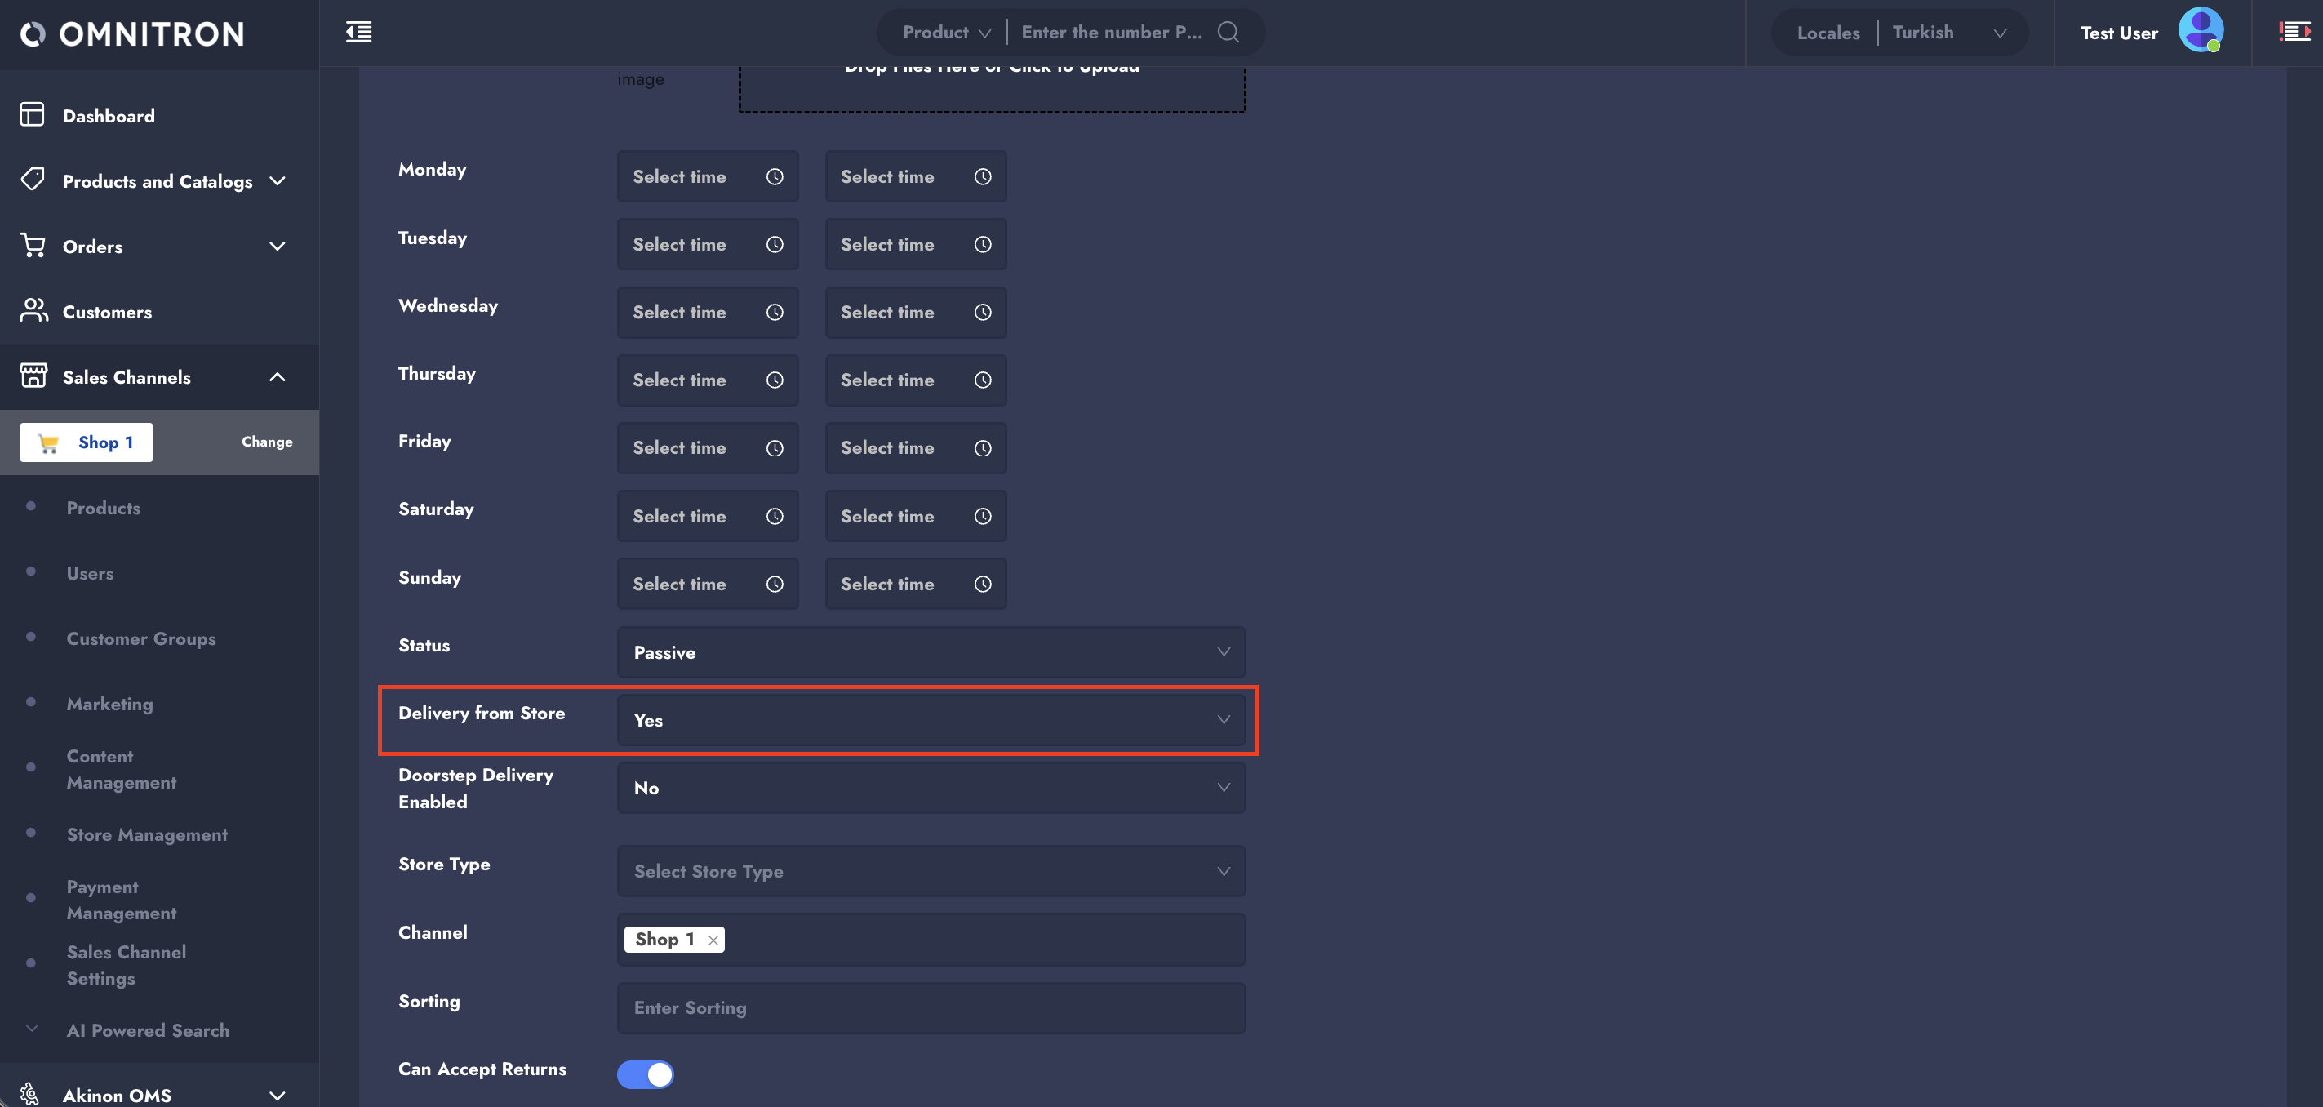Viewport: 2323px width, 1107px height.
Task: Open Store Management in the sidebar
Action: point(147,834)
